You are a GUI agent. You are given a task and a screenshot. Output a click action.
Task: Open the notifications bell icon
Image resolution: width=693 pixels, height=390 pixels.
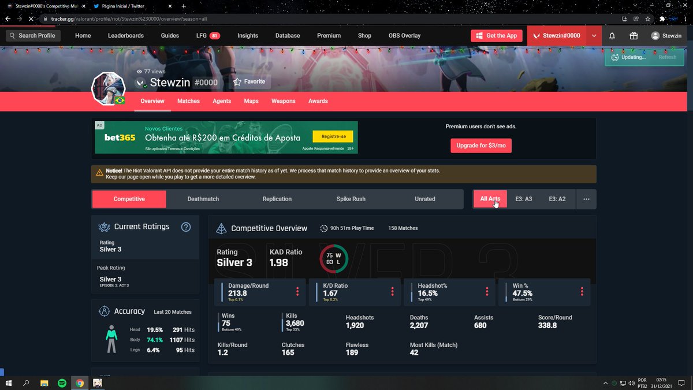coord(612,35)
